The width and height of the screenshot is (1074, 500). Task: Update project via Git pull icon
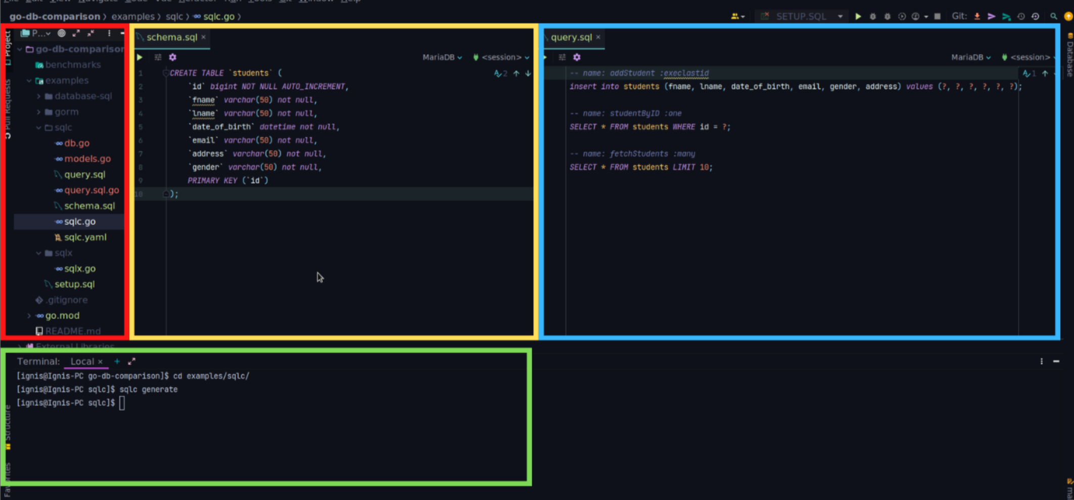[977, 16]
